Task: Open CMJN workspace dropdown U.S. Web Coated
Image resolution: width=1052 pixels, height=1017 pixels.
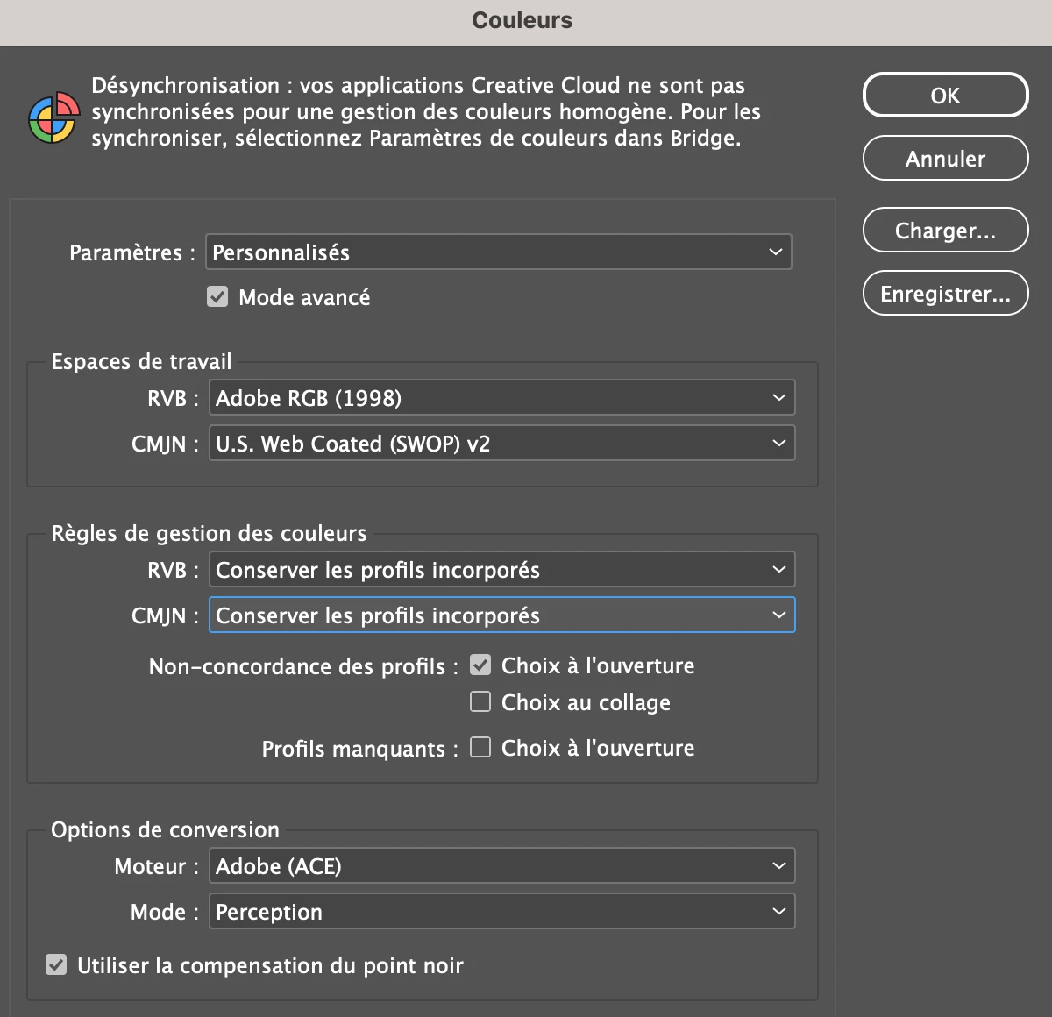Action: coord(502,443)
